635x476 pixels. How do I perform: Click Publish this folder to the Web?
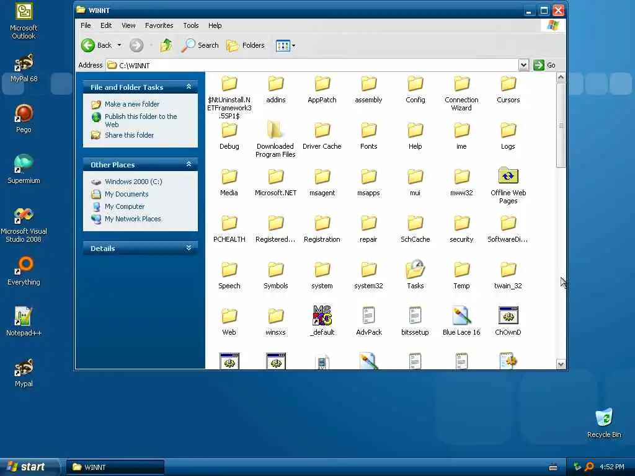point(141,120)
